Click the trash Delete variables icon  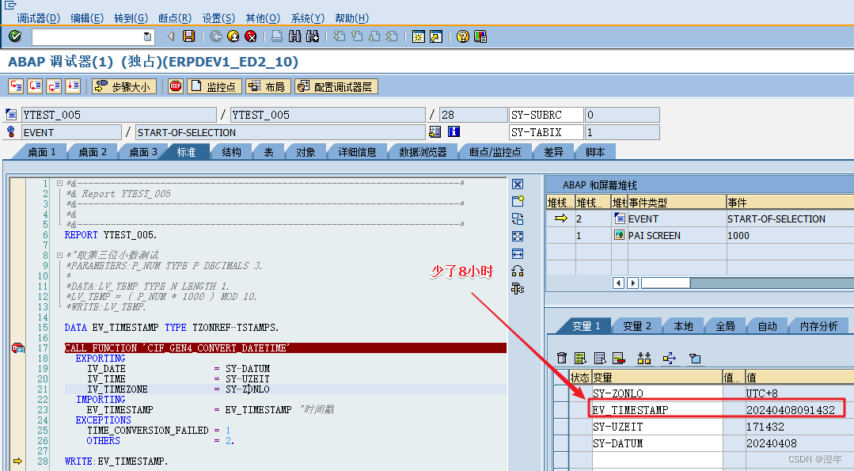pyautogui.click(x=562, y=358)
